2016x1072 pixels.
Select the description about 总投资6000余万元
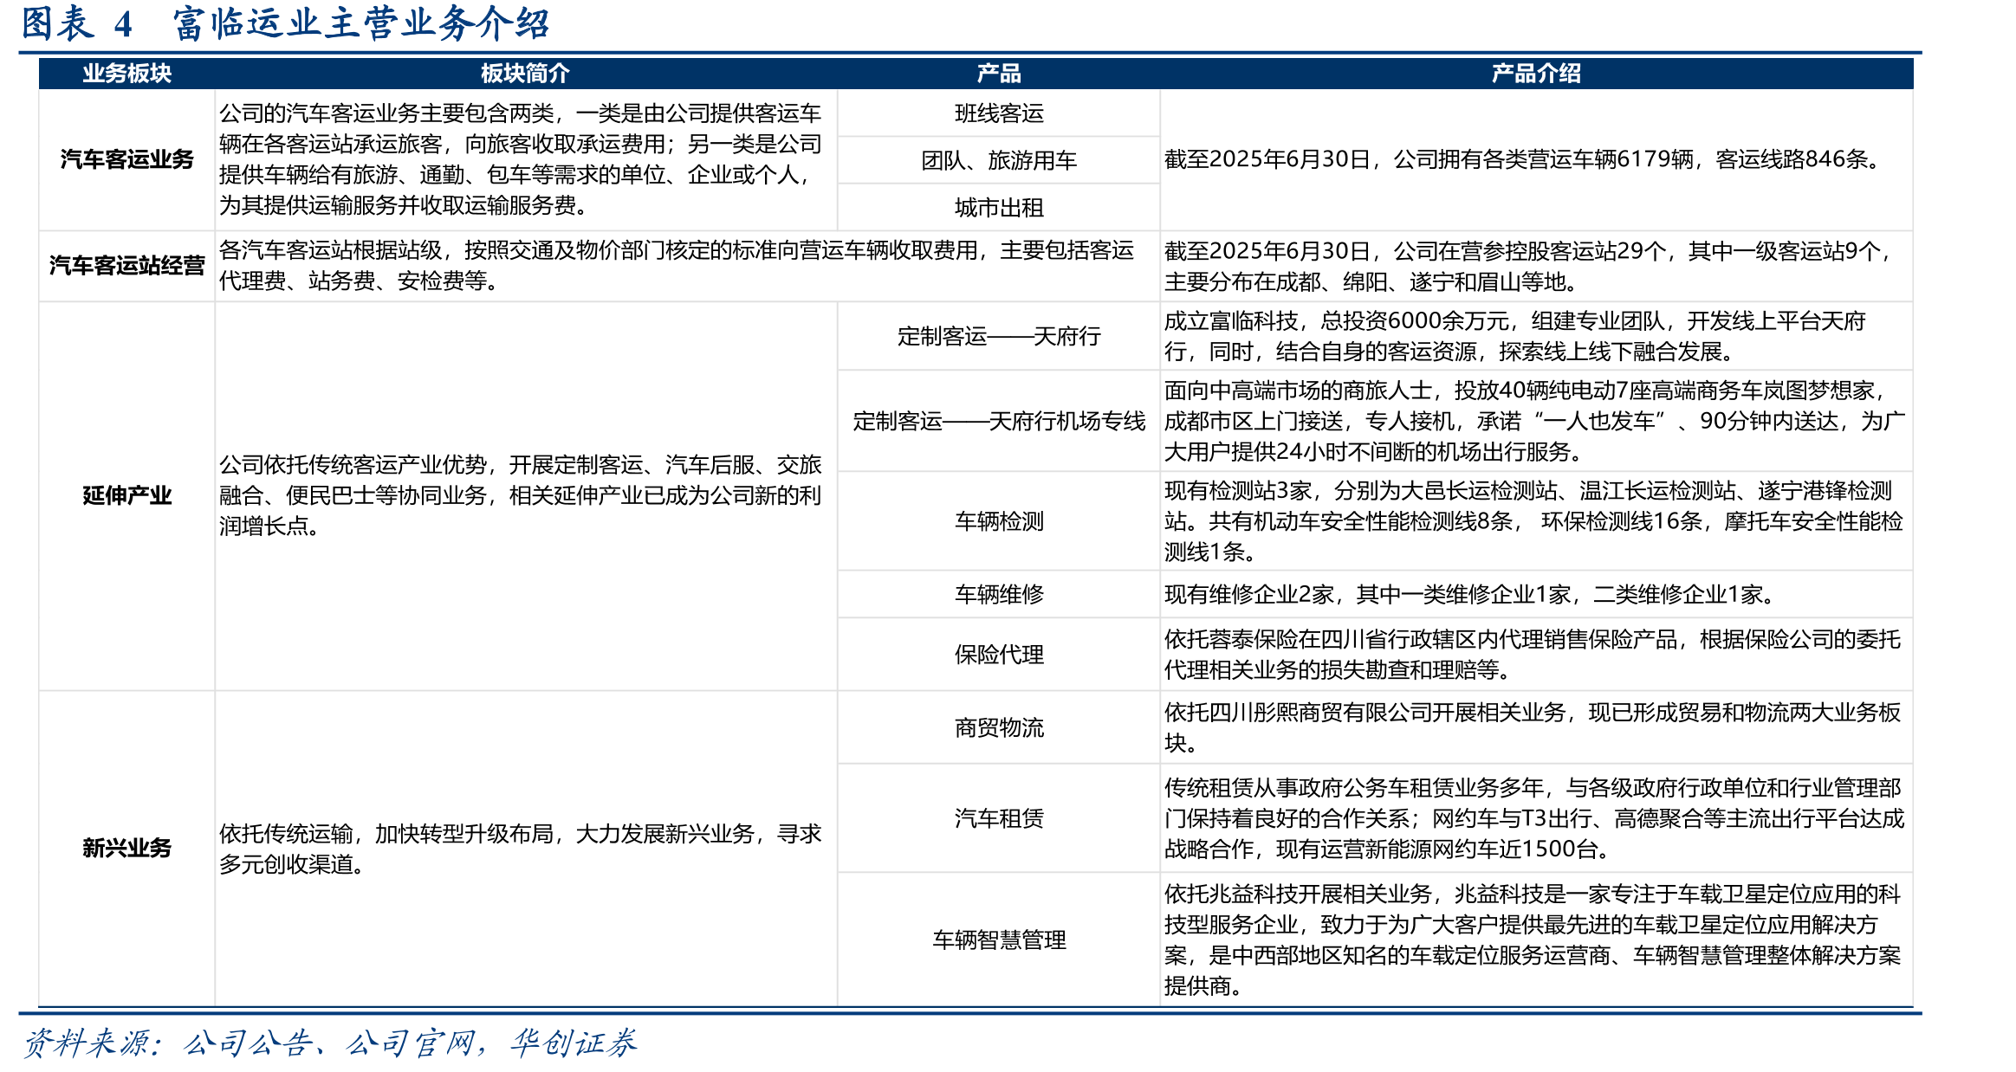(x=1514, y=336)
